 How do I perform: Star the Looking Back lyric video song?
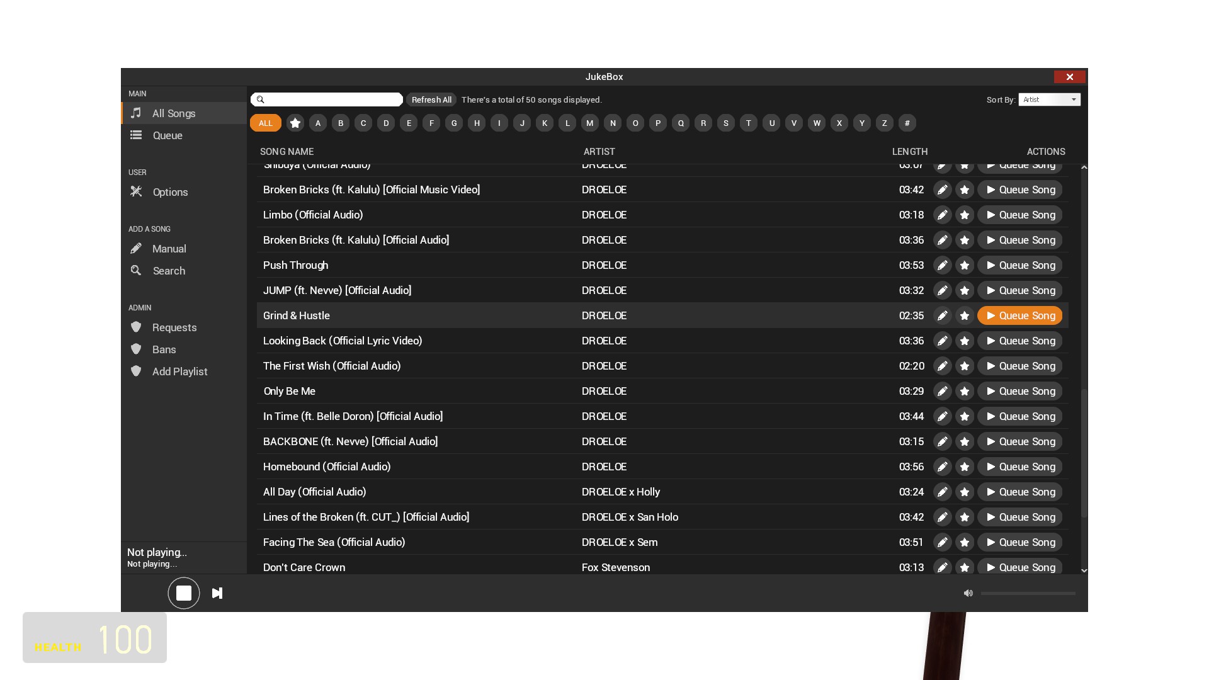(x=965, y=341)
